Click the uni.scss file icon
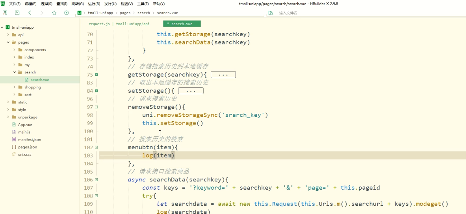The width and height of the screenshot is (466, 214). point(14,154)
